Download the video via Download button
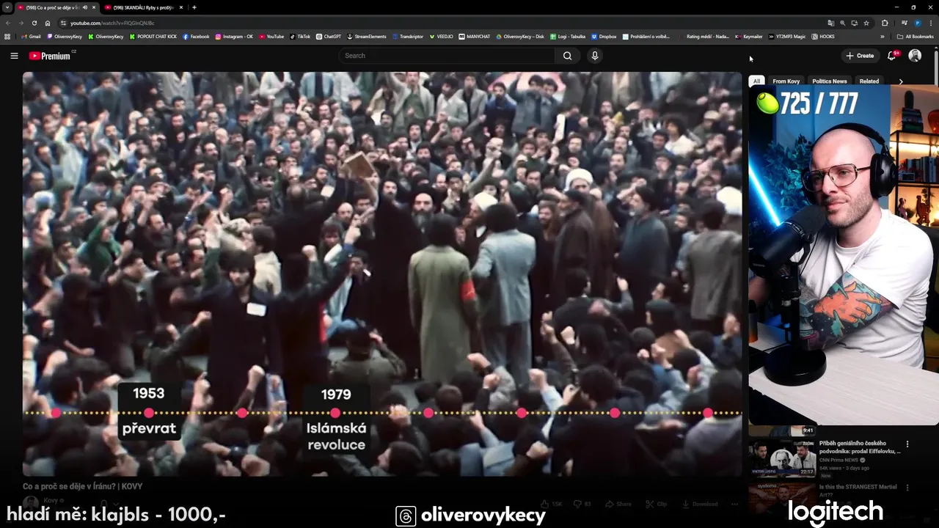The height and width of the screenshot is (528, 939). coord(700,504)
